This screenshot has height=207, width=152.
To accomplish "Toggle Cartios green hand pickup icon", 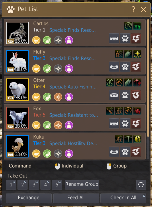I will [47, 40].
